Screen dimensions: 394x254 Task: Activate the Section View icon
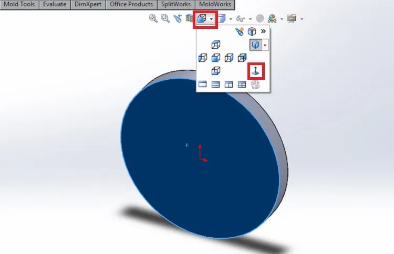click(x=189, y=18)
